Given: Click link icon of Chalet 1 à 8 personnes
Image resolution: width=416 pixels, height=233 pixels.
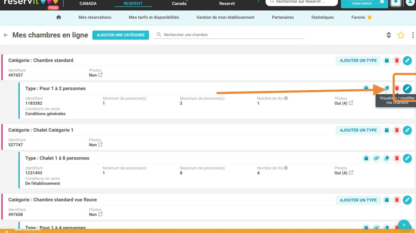Looking at the screenshot, I should pos(376,158).
